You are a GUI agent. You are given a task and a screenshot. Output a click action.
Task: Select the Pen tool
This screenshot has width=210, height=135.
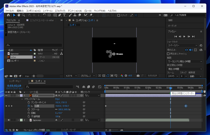pyautogui.click(x=60, y=15)
